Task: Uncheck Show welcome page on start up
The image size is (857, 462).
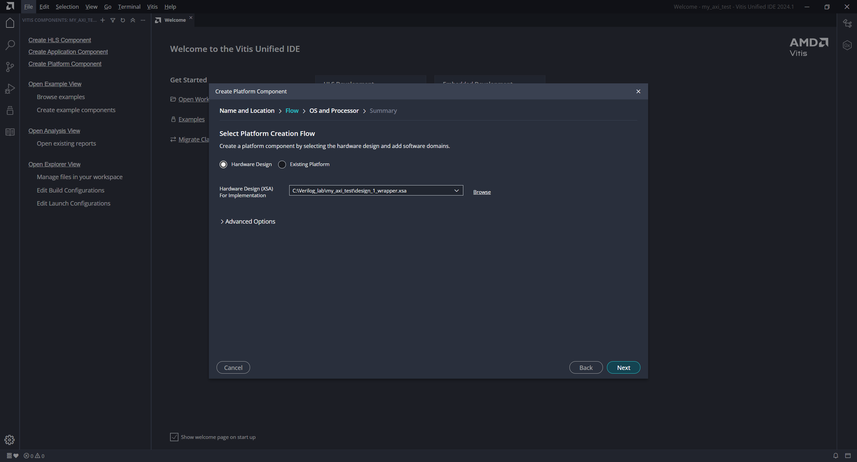Action: tap(174, 437)
